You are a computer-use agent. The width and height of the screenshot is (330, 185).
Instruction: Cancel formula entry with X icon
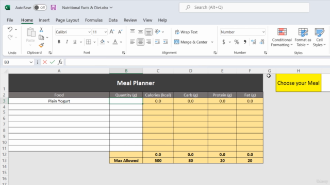[x=45, y=62]
